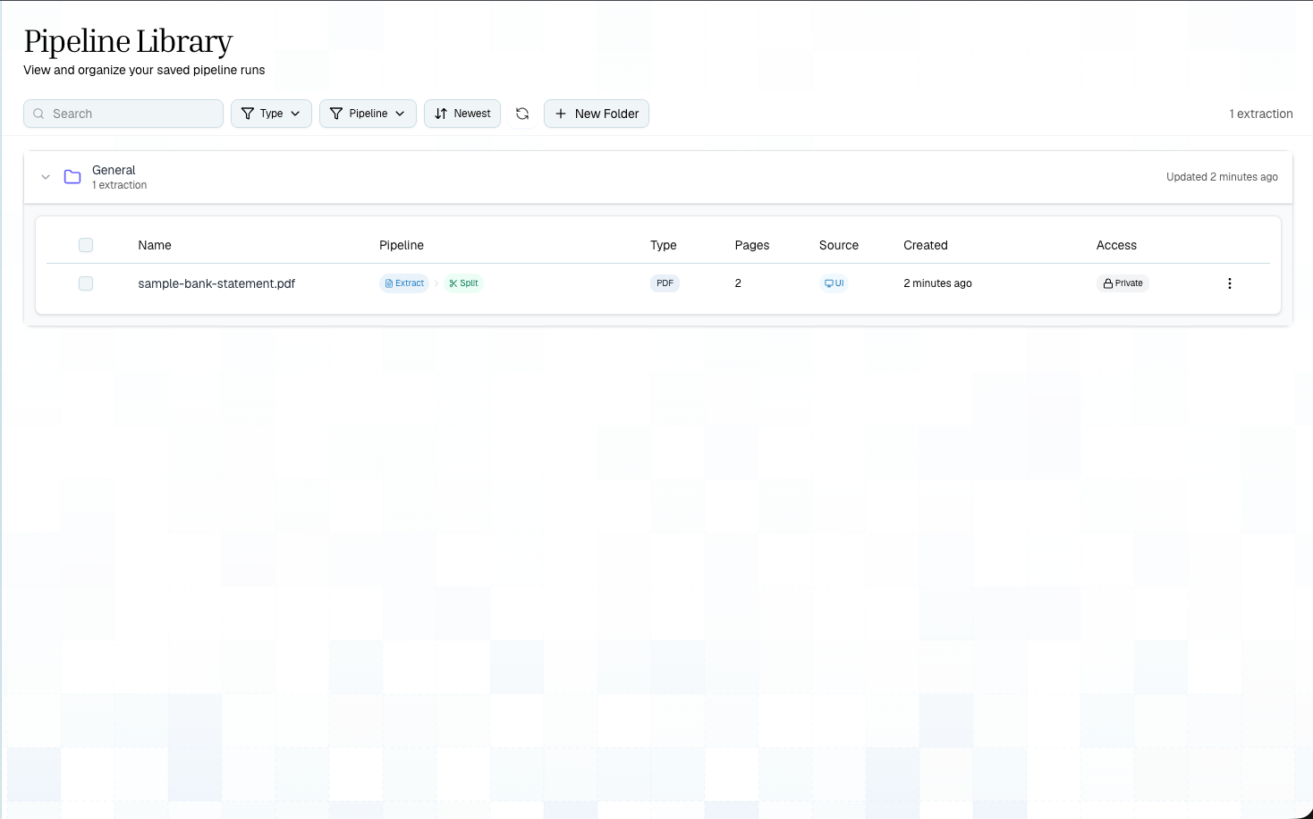Screen dimensions: 1313x819
Task: Collapse the General folder chevron
Action: 46,177
